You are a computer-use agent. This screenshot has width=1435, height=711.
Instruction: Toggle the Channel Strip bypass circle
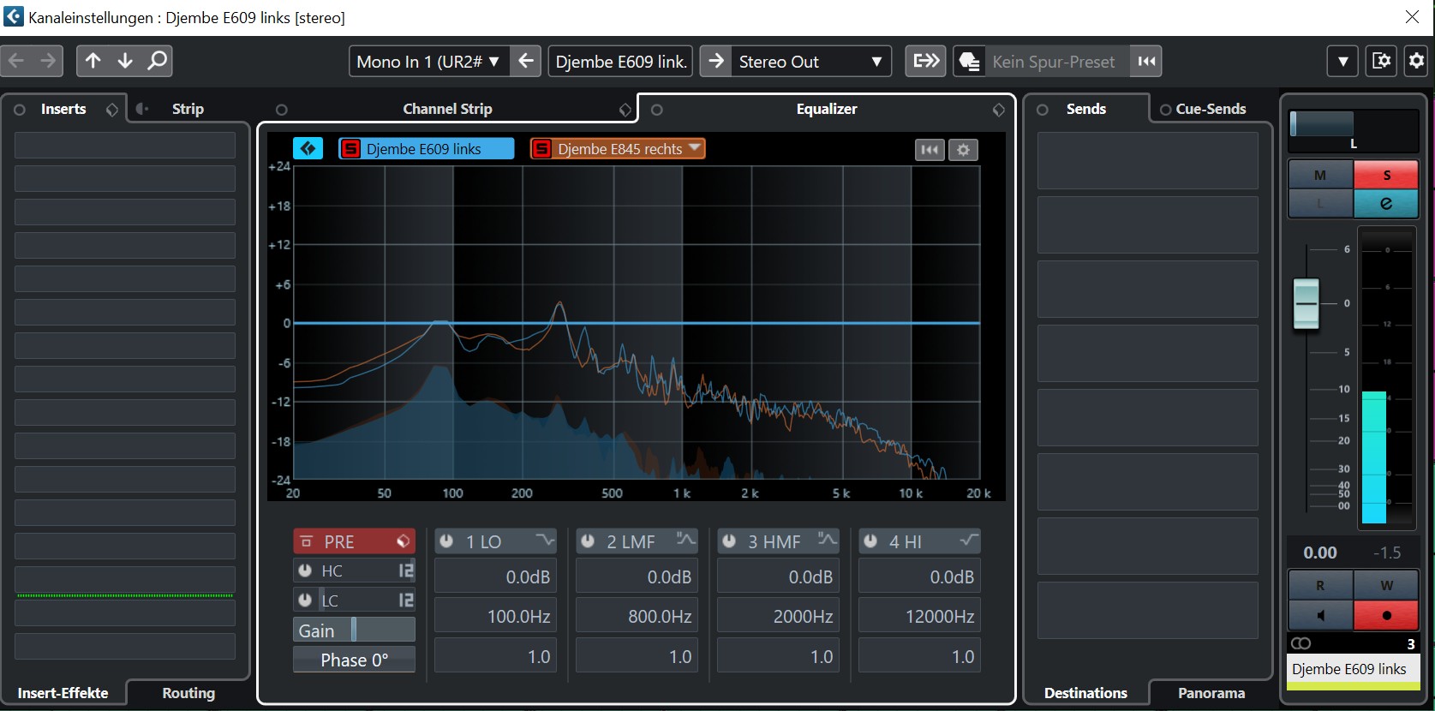click(x=281, y=110)
